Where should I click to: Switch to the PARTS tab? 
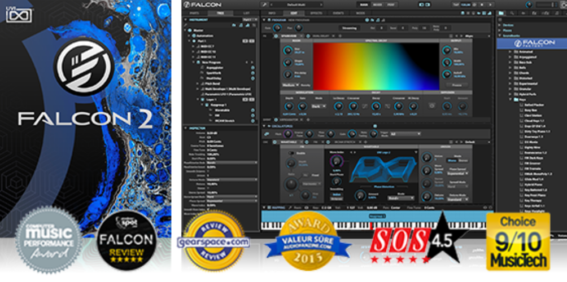[194, 13]
